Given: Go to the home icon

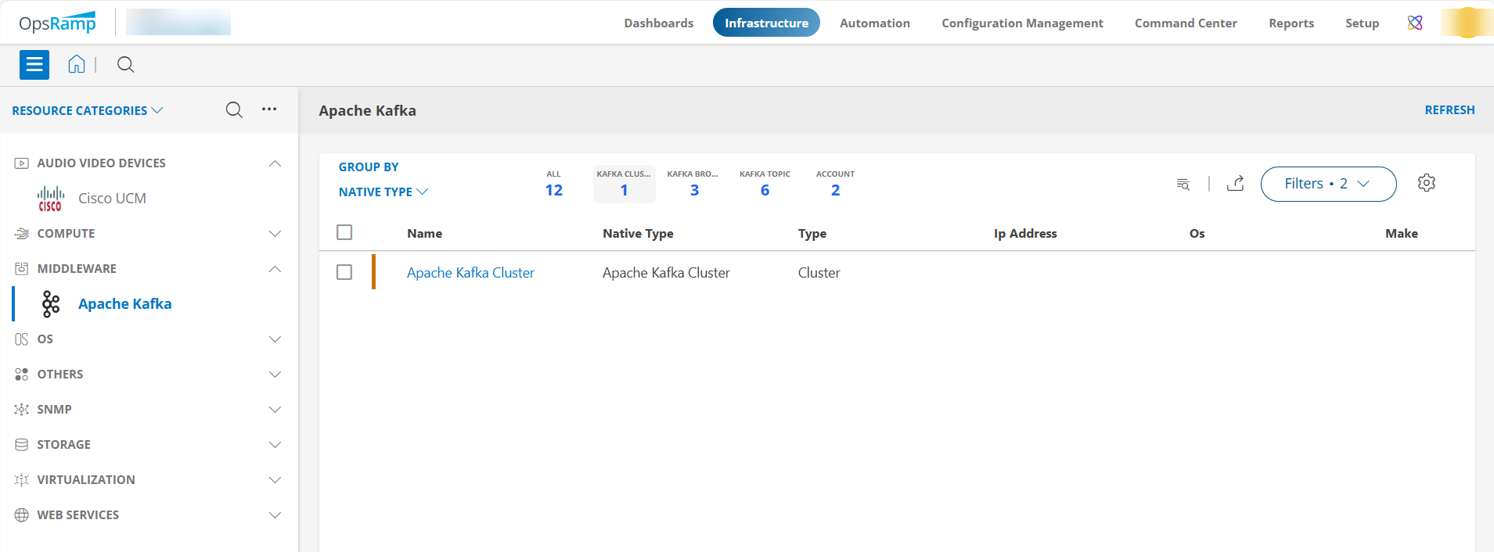Looking at the screenshot, I should [x=76, y=64].
